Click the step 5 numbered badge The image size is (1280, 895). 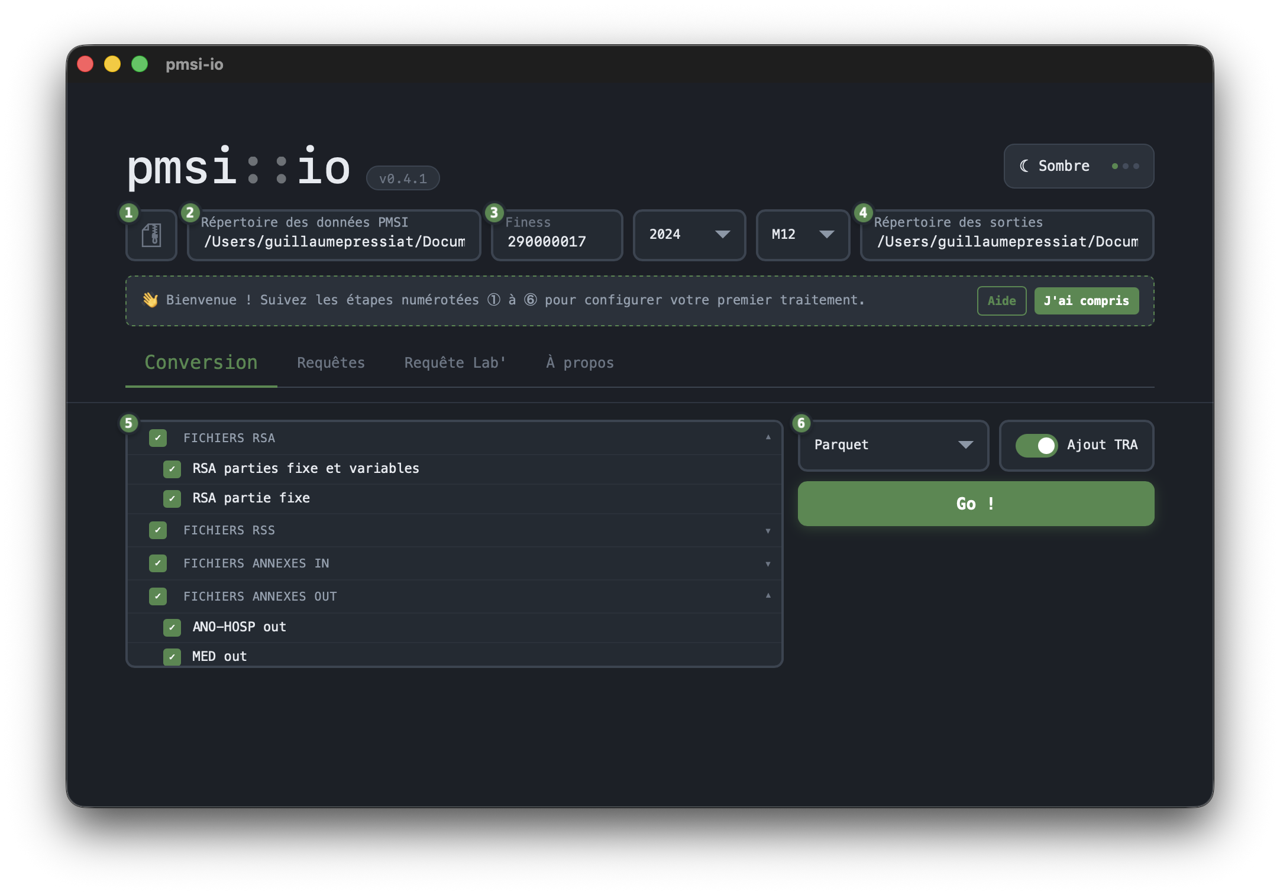[128, 423]
